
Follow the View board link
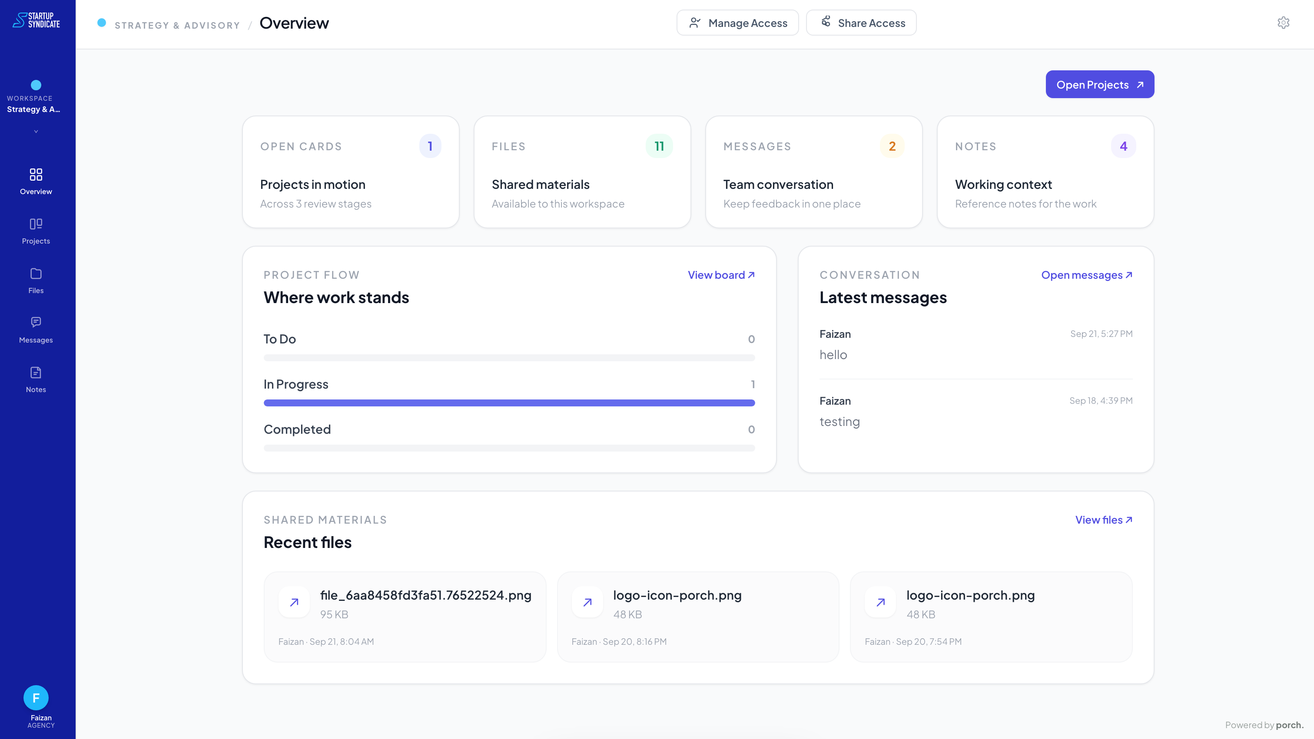[x=721, y=275]
